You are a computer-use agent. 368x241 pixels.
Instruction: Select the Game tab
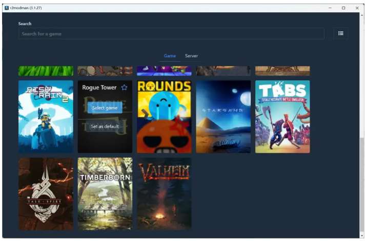click(170, 56)
